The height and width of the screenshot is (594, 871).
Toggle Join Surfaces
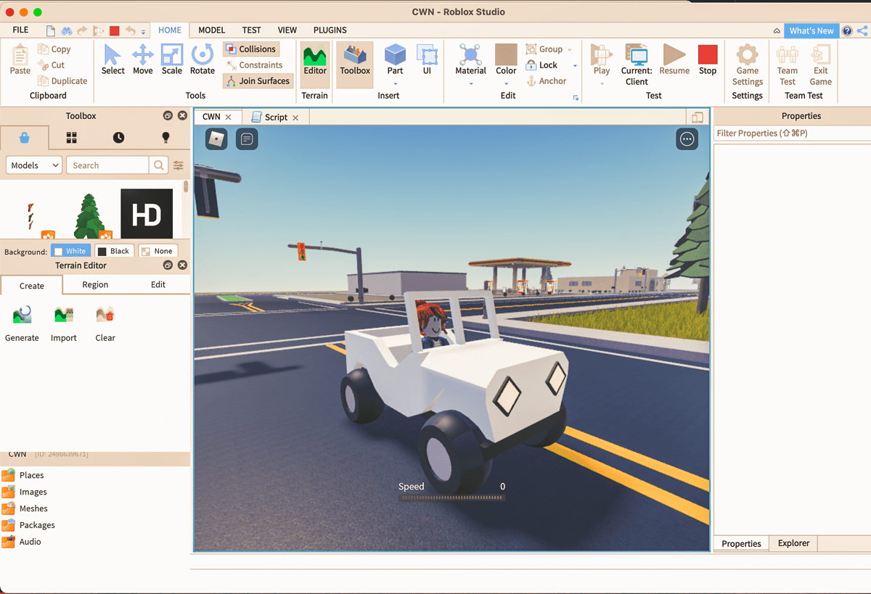point(258,81)
